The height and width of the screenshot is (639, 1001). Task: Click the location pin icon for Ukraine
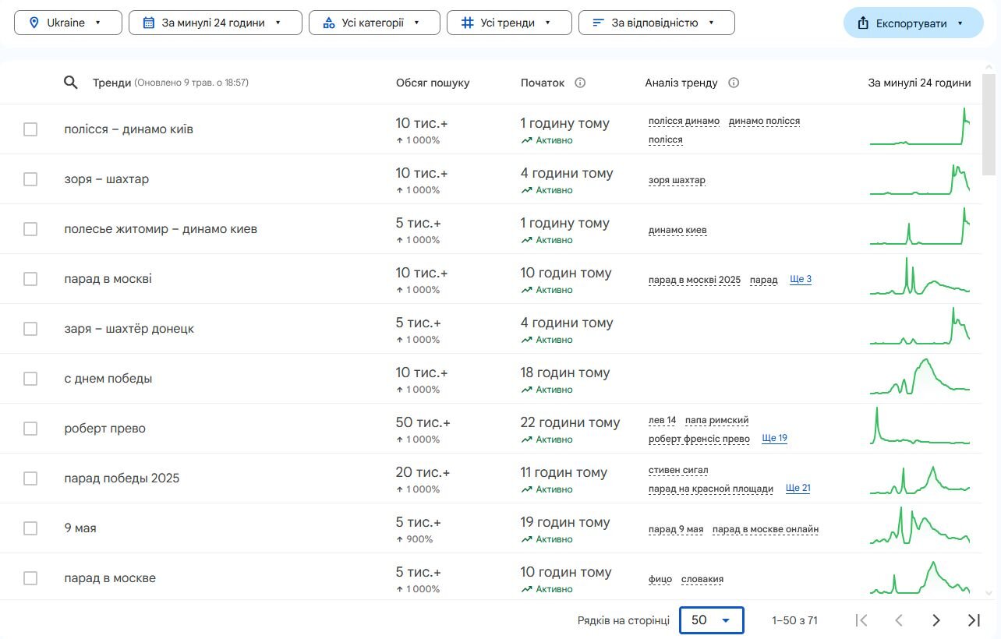(x=34, y=23)
